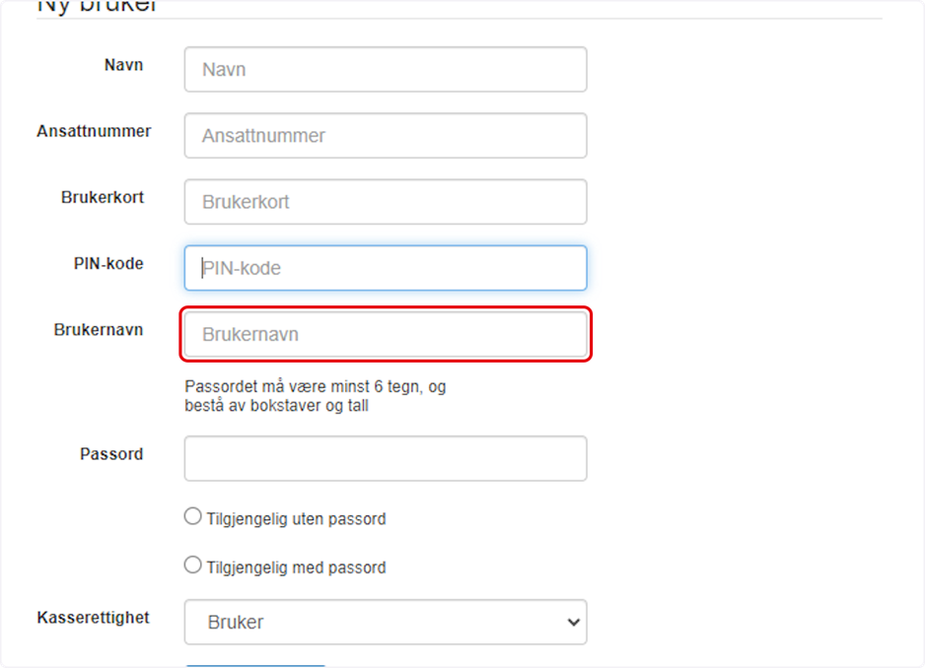This screenshot has width=925, height=668.
Task: Click the bold Navn label
Action: [123, 65]
